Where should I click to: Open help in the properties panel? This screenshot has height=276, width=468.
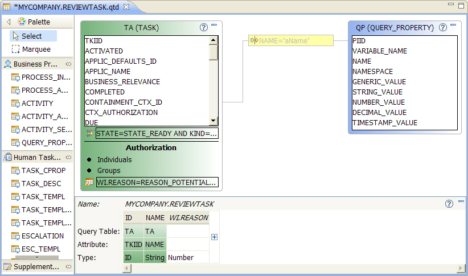(449, 204)
